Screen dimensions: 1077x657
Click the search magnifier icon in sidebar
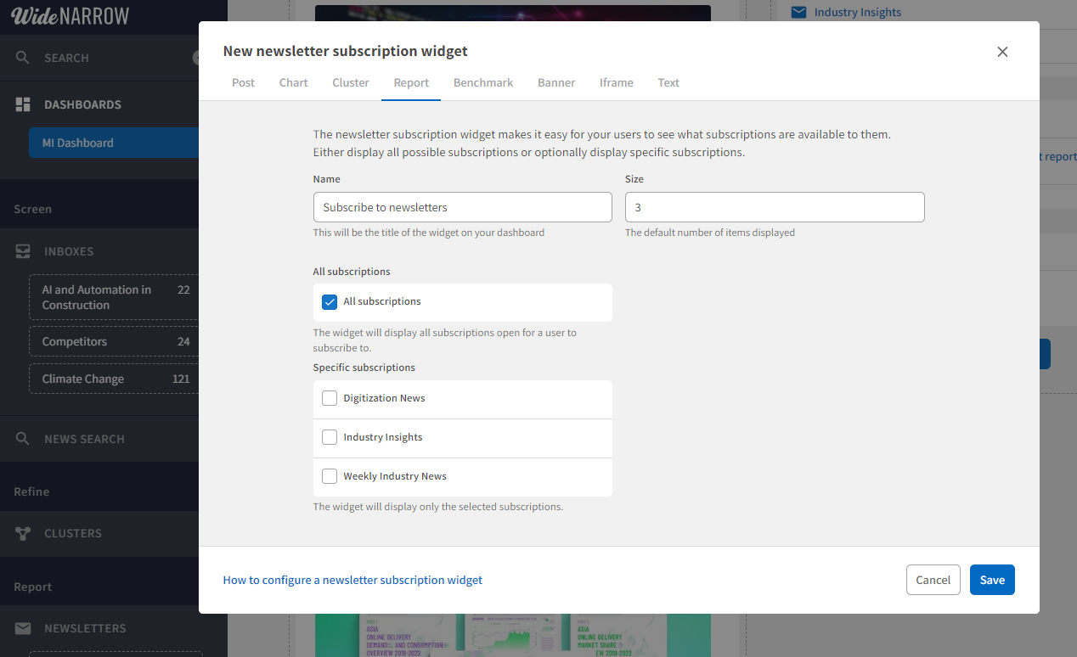click(23, 58)
